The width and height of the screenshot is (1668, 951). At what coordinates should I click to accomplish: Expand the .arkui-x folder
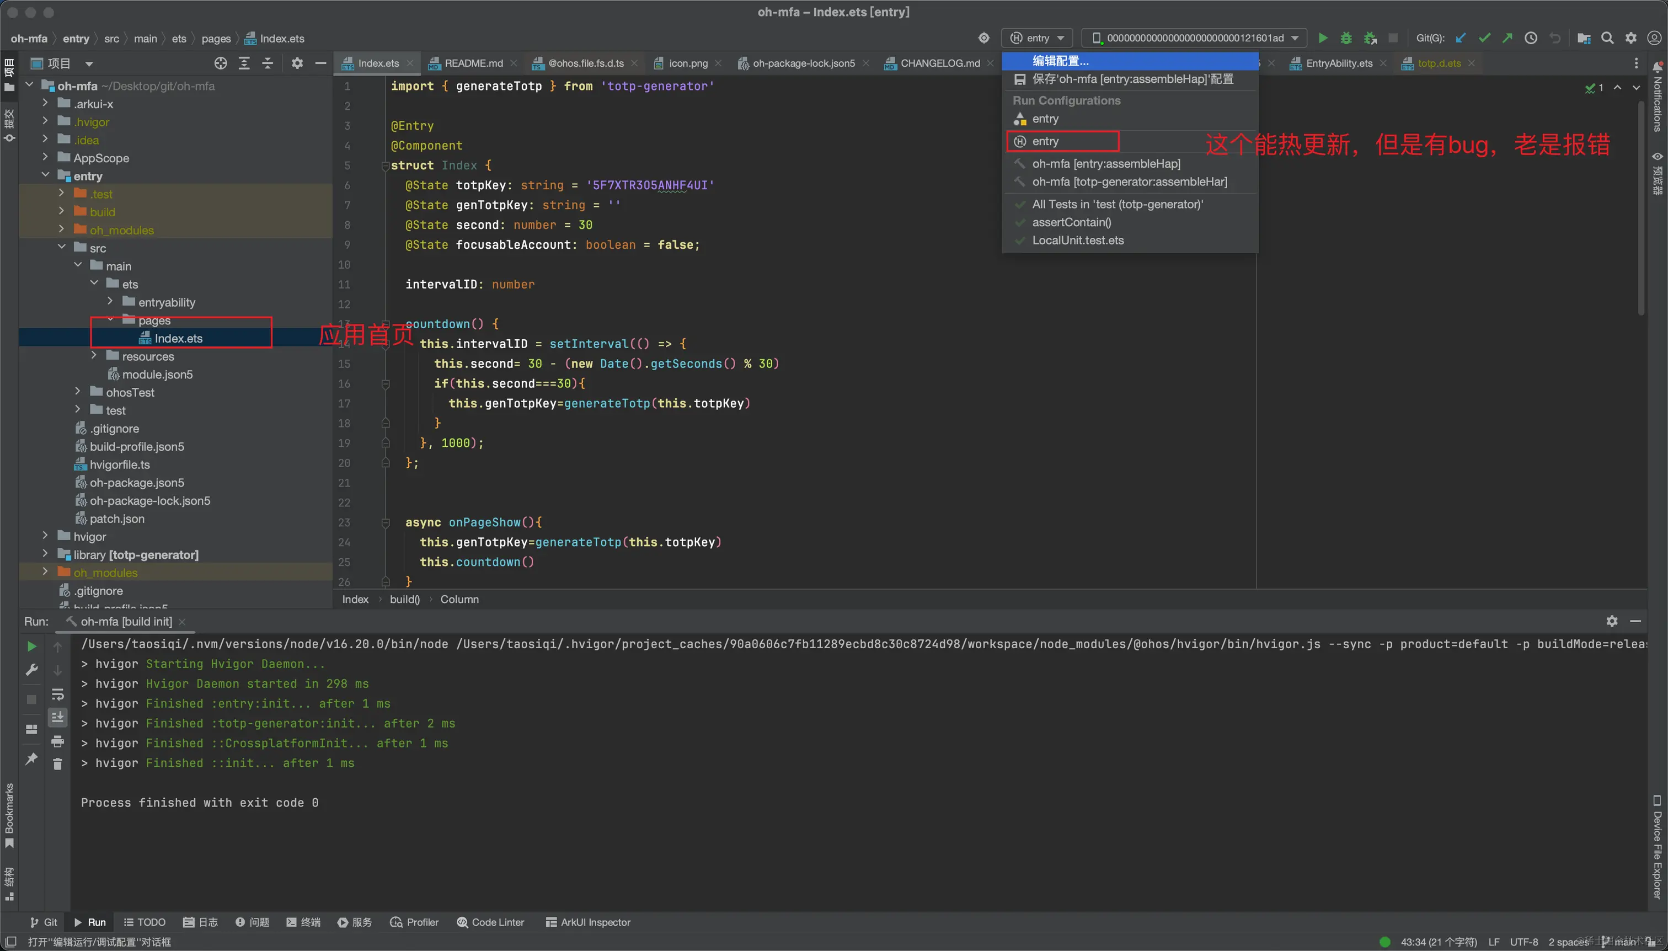(45, 103)
